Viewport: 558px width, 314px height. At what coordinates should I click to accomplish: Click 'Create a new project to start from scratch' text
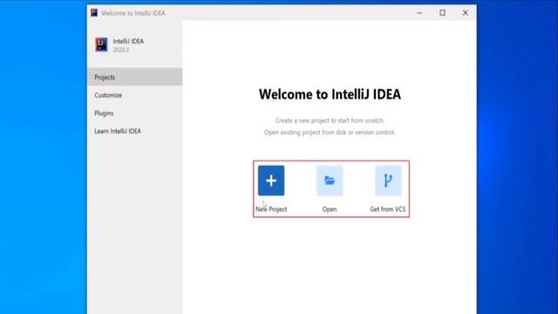pos(330,120)
